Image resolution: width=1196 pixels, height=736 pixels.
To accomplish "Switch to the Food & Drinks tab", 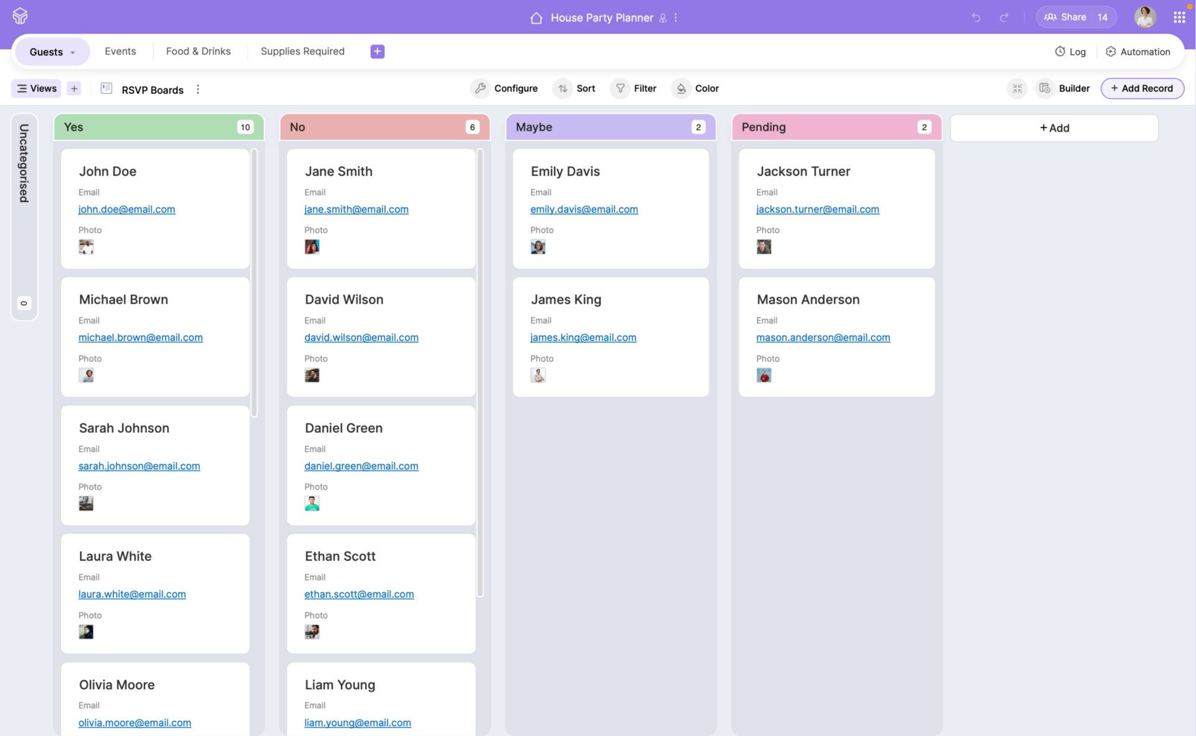I will point(198,51).
